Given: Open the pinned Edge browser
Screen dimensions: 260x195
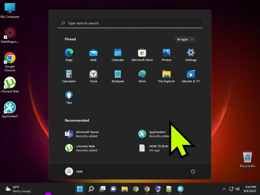Looking at the screenshot, I should [69, 55].
